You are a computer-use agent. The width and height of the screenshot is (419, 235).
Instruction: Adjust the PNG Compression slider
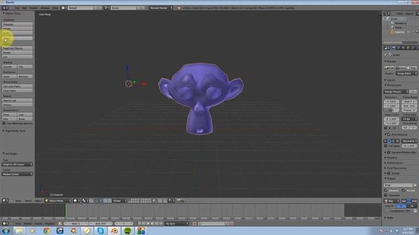pos(400,211)
